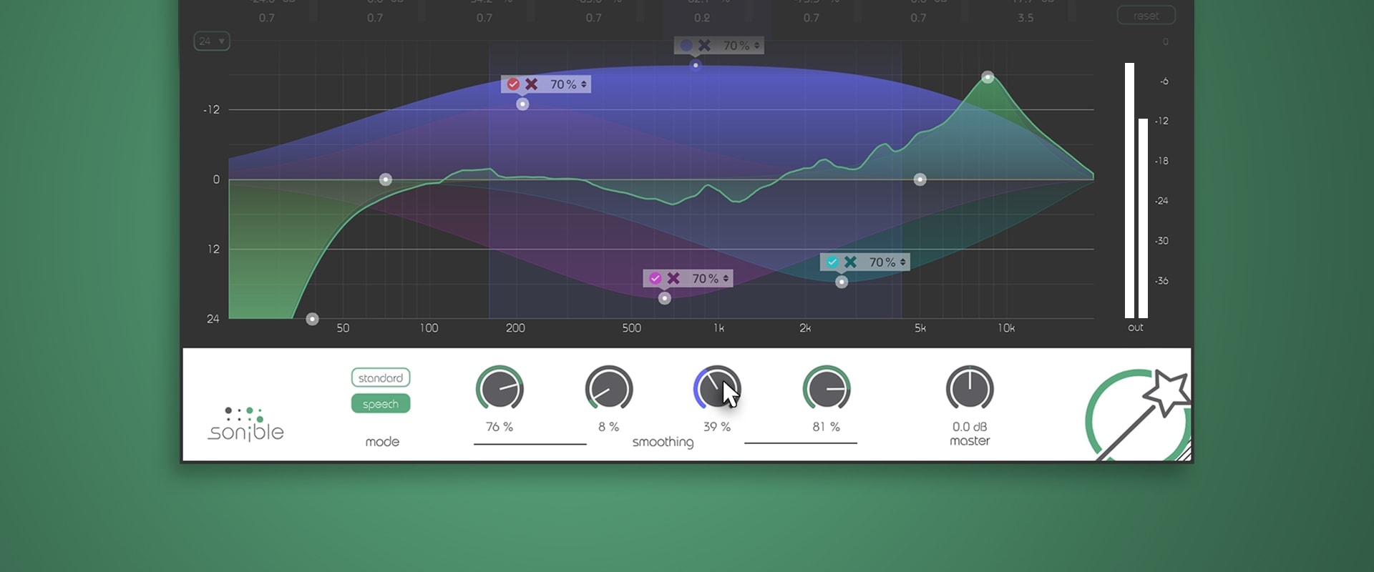Screen dimensions: 1374x572
Task: Click the 3.5 Q value at top
Action: (1025, 18)
